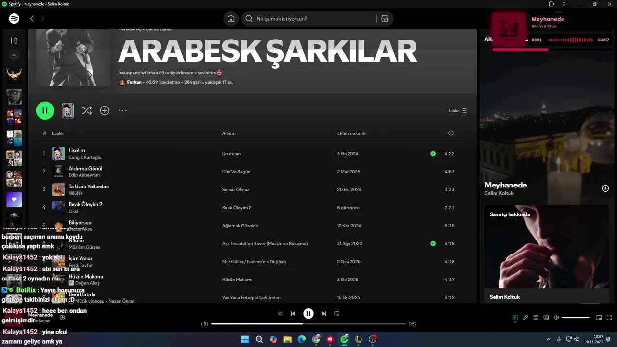
Task: Open File Explorer from taskbar
Action: tap(287, 339)
